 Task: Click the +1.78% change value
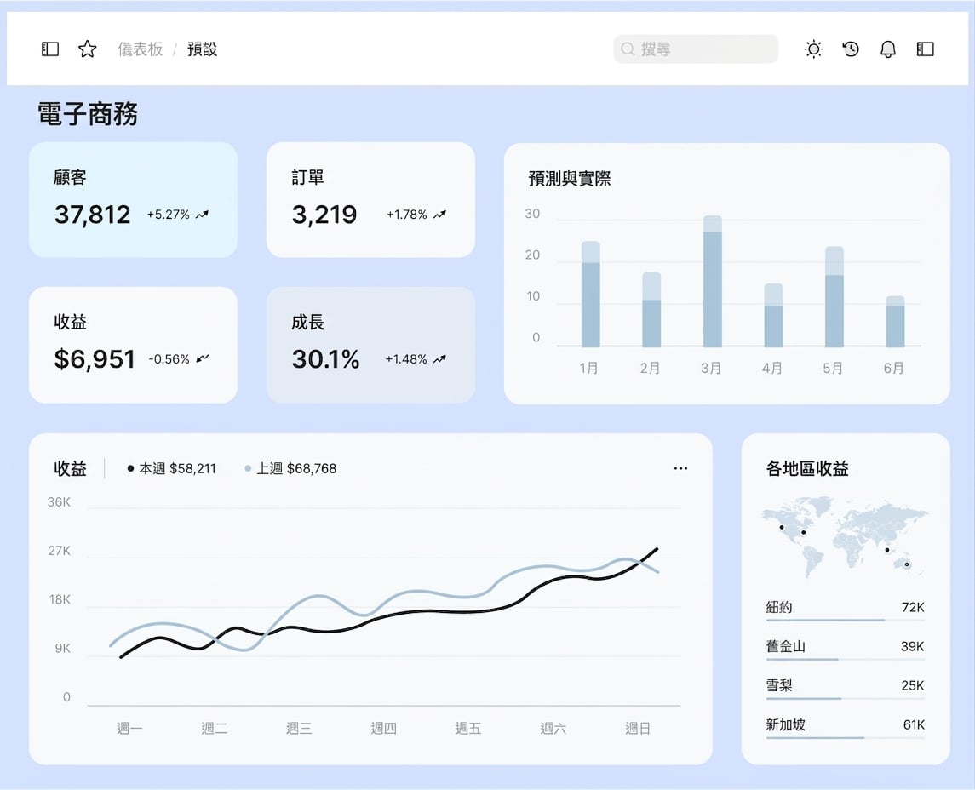[407, 215]
